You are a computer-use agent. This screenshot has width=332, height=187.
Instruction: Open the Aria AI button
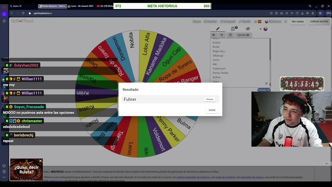[x=328, y=13]
